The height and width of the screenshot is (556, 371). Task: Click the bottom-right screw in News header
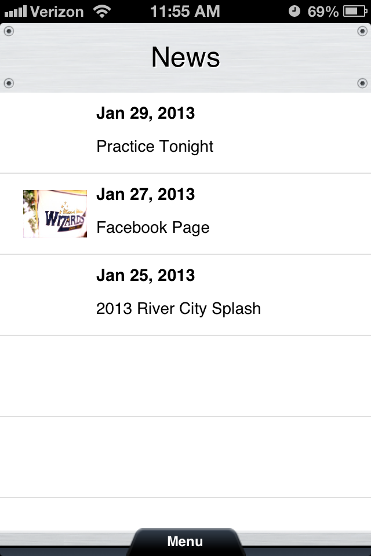click(x=363, y=83)
